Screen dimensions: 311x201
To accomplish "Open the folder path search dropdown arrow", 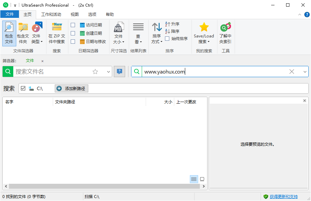I will click(305, 72).
